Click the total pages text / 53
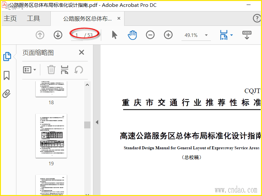Viewport: 262px width, 196px height. (88, 35)
